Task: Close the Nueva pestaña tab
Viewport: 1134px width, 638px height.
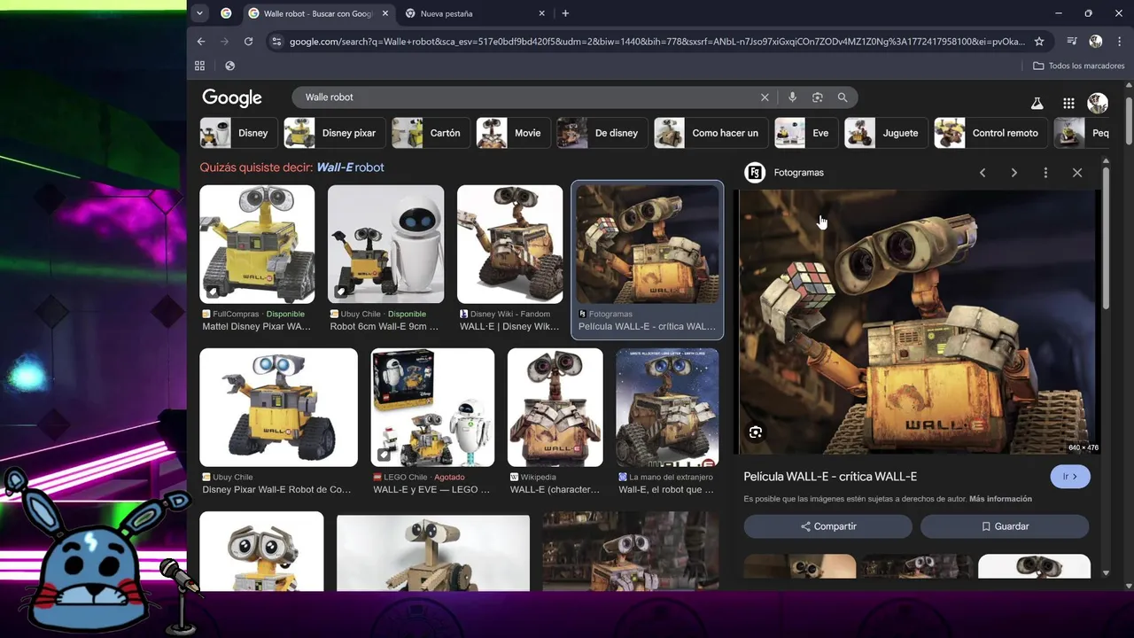Action: click(542, 13)
